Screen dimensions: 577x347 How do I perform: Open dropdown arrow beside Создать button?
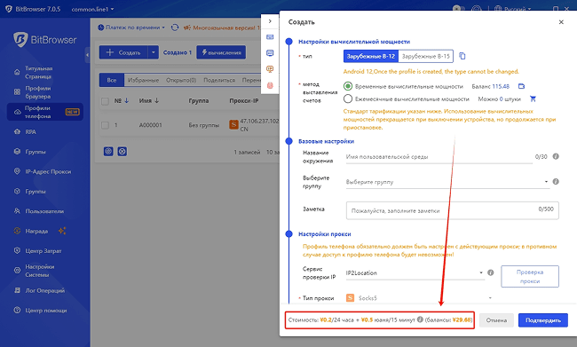[x=153, y=52]
